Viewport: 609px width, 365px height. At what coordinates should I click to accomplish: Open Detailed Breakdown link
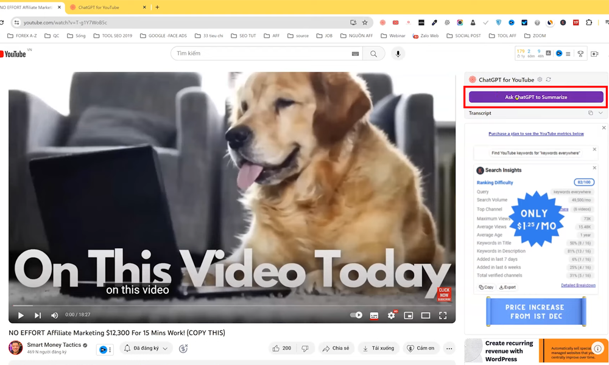(x=578, y=285)
